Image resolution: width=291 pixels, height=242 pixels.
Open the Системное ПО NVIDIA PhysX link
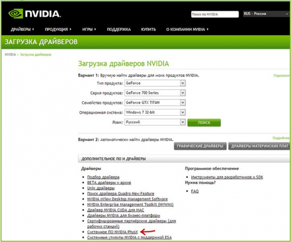click(x=112, y=232)
